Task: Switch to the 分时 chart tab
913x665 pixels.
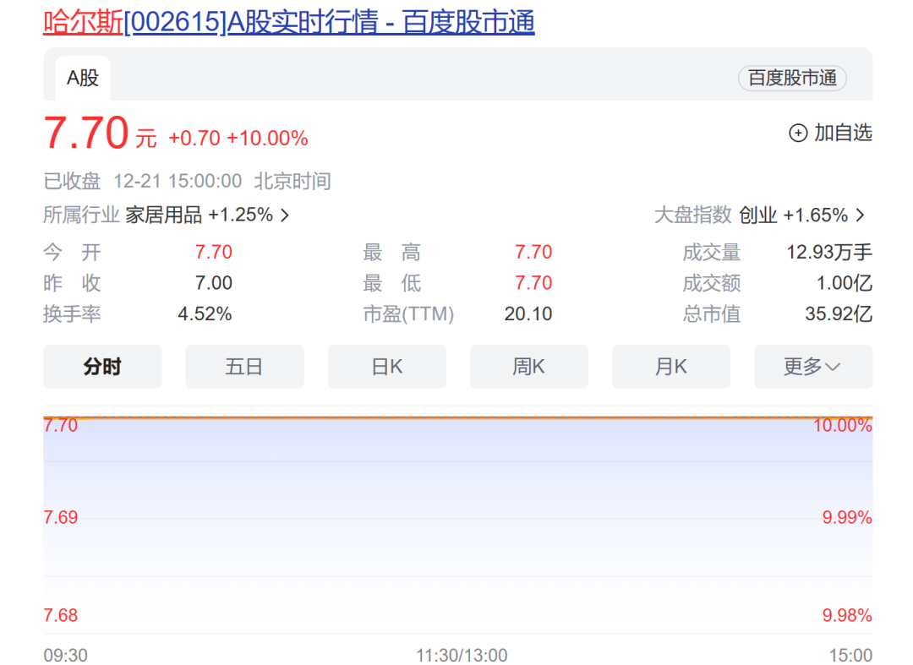Action: [x=102, y=367]
